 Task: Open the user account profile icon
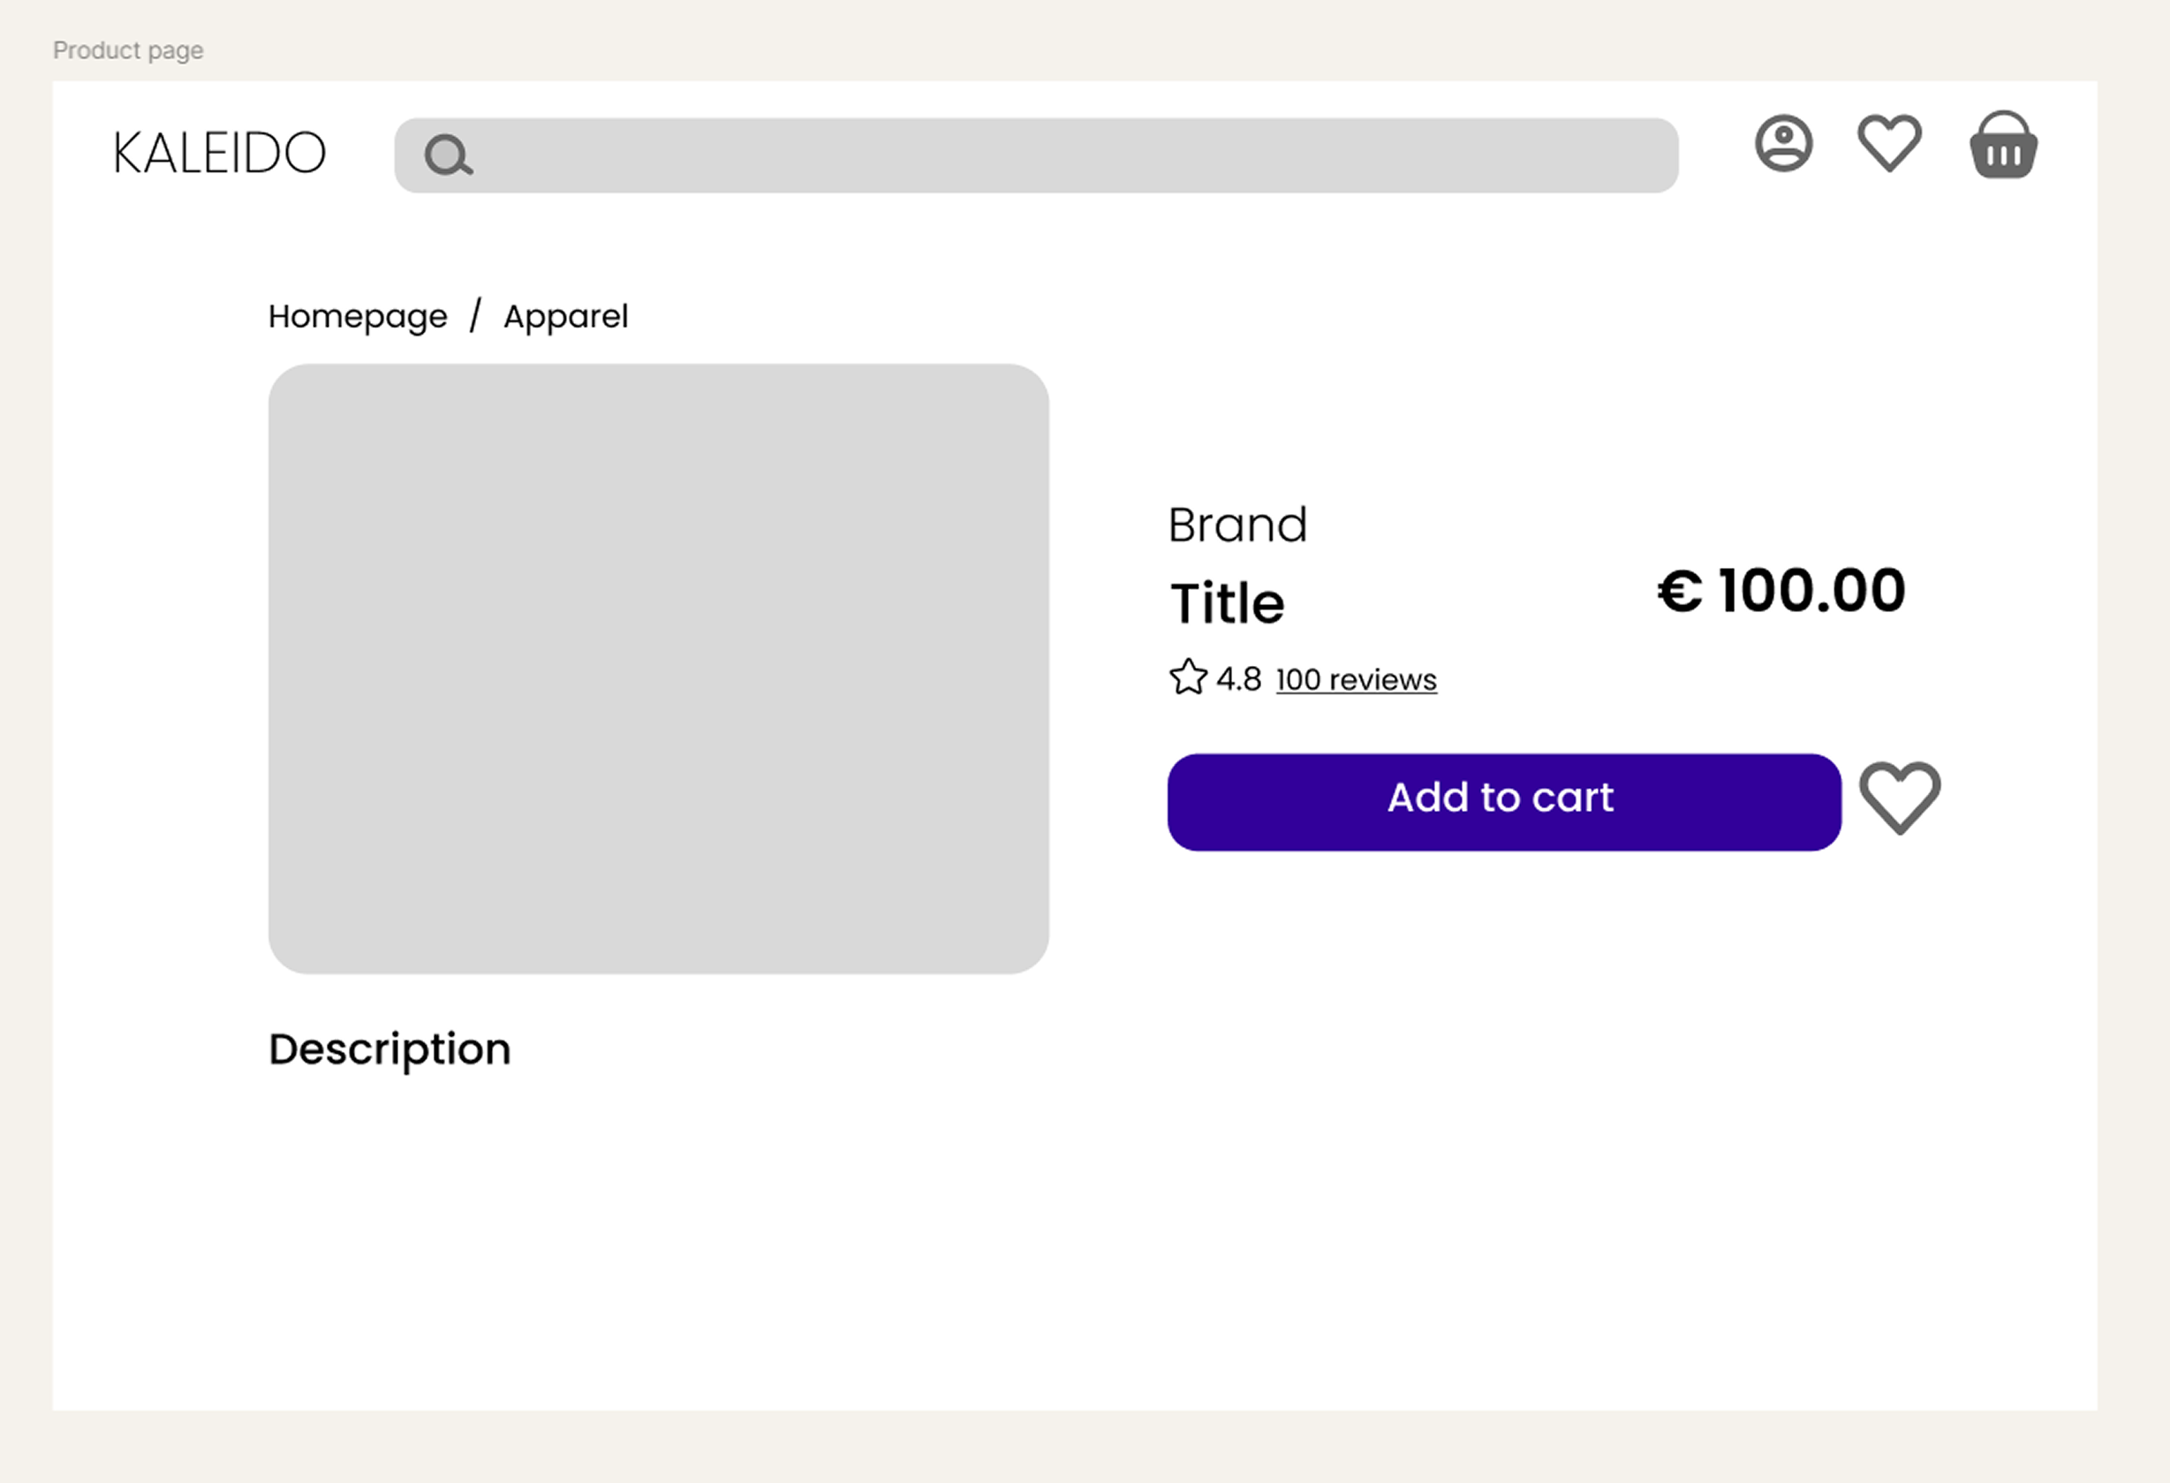click(1783, 143)
